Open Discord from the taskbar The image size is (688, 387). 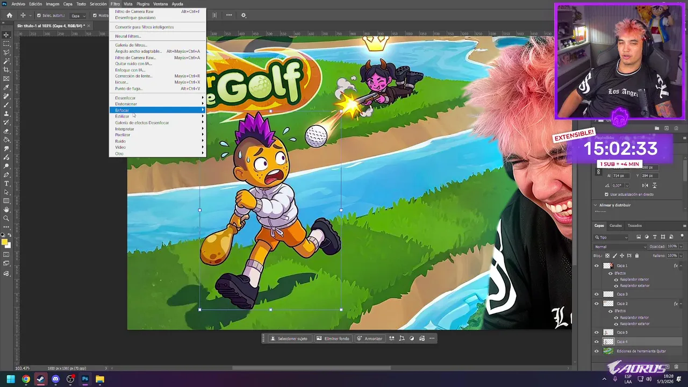55,379
